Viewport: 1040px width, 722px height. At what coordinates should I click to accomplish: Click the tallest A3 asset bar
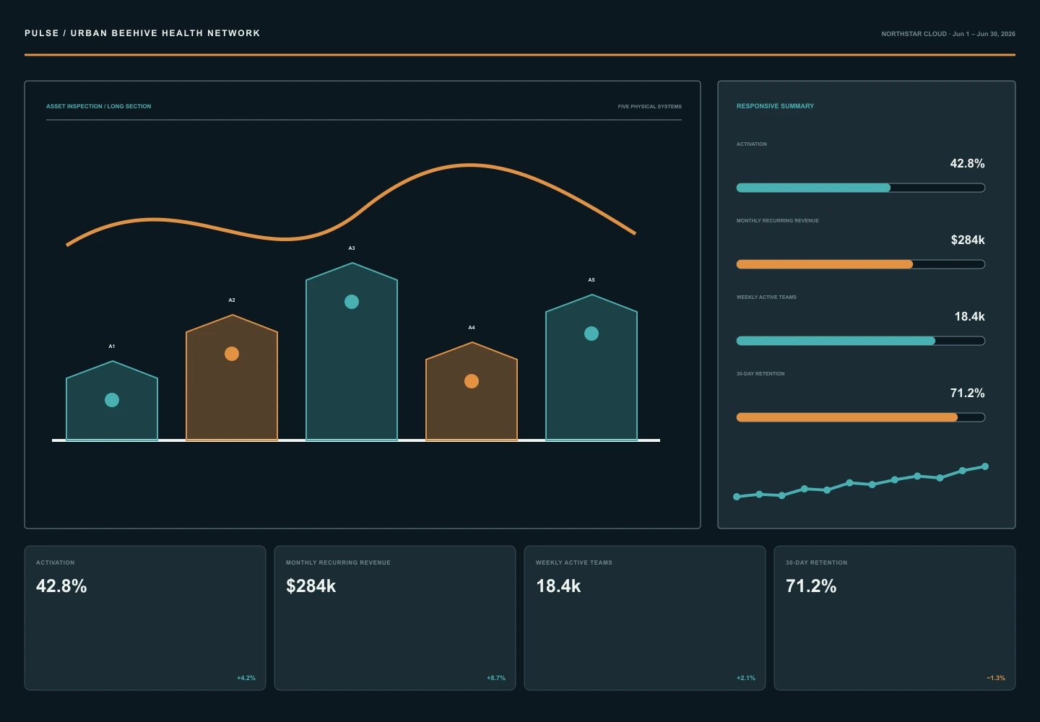coord(352,352)
